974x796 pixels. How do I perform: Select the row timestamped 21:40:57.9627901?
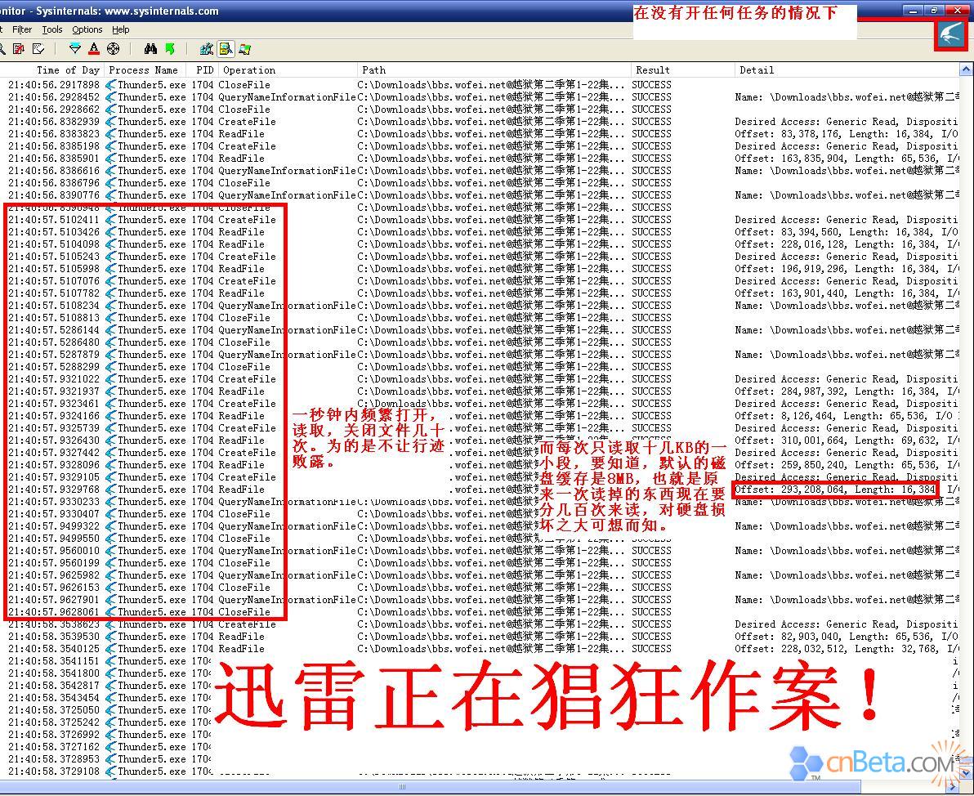(480, 600)
